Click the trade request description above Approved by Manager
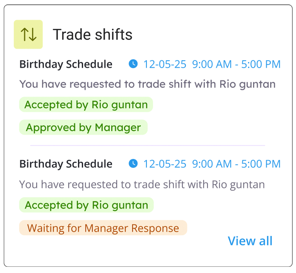Image resolution: width=296 pixels, height=273 pixels. [147, 84]
